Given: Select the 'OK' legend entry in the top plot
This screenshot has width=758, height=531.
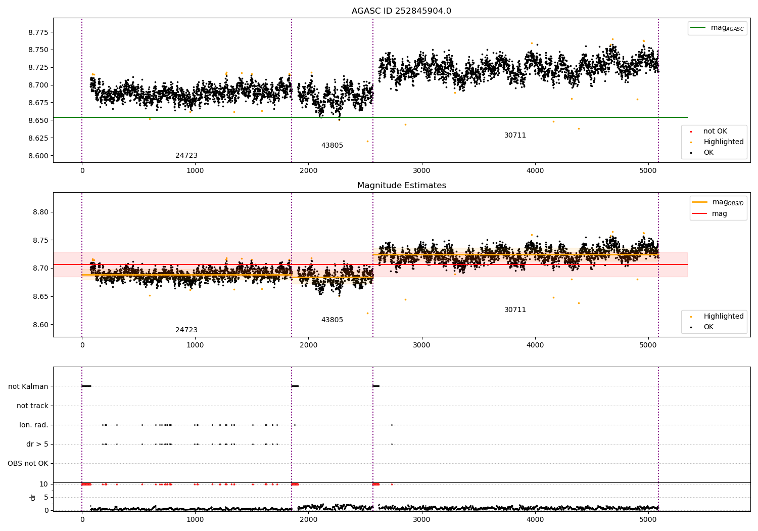Looking at the screenshot, I should [x=708, y=153].
